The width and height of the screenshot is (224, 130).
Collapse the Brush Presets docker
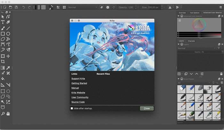(x=179, y=79)
